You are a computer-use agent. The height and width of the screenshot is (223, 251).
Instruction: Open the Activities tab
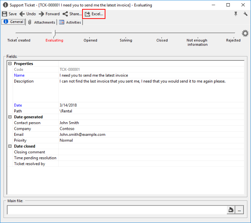tap(70, 22)
